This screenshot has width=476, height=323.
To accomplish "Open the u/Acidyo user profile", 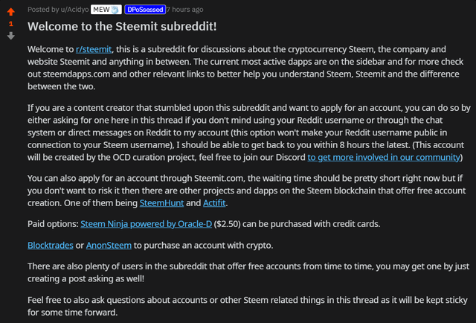I will 71,10.
